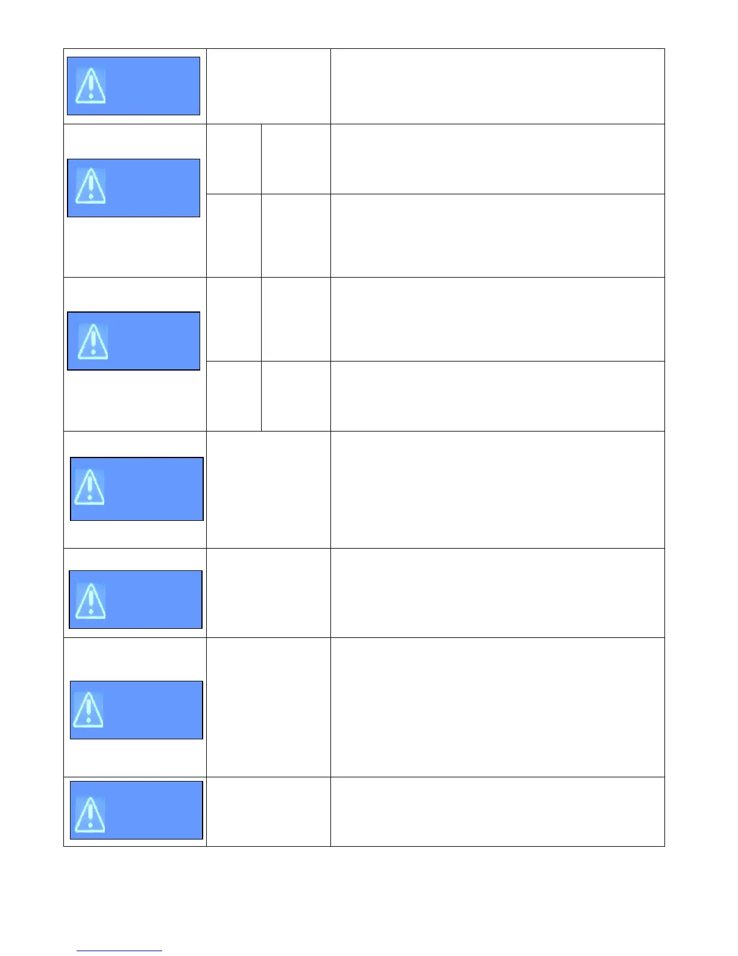Select the wide description cell in the first row
738x956 pixels.
(x=497, y=86)
